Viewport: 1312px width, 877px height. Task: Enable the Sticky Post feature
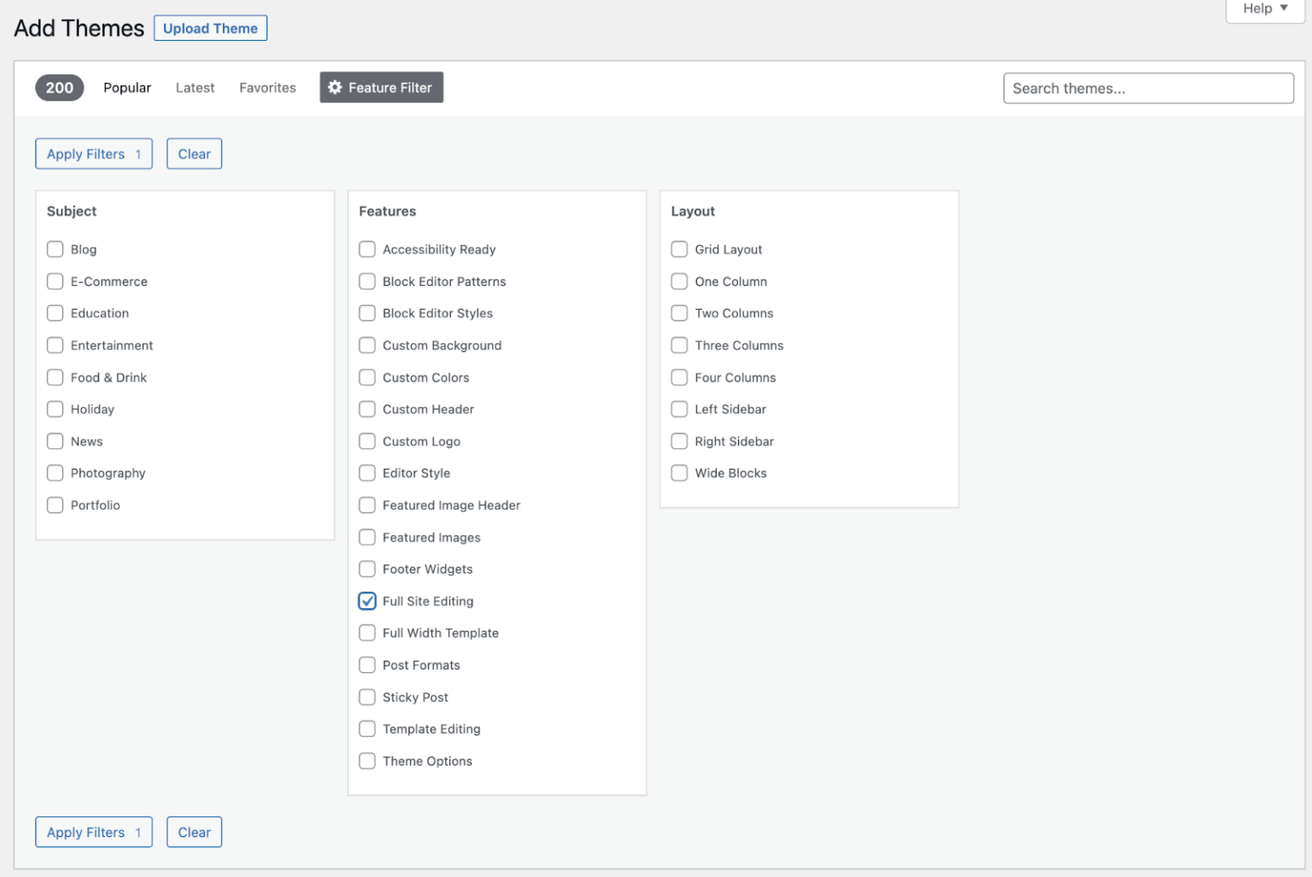coord(367,697)
